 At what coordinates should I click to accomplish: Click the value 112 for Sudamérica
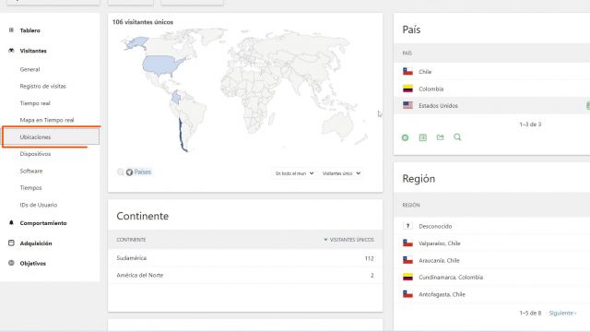click(x=369, y=258)
